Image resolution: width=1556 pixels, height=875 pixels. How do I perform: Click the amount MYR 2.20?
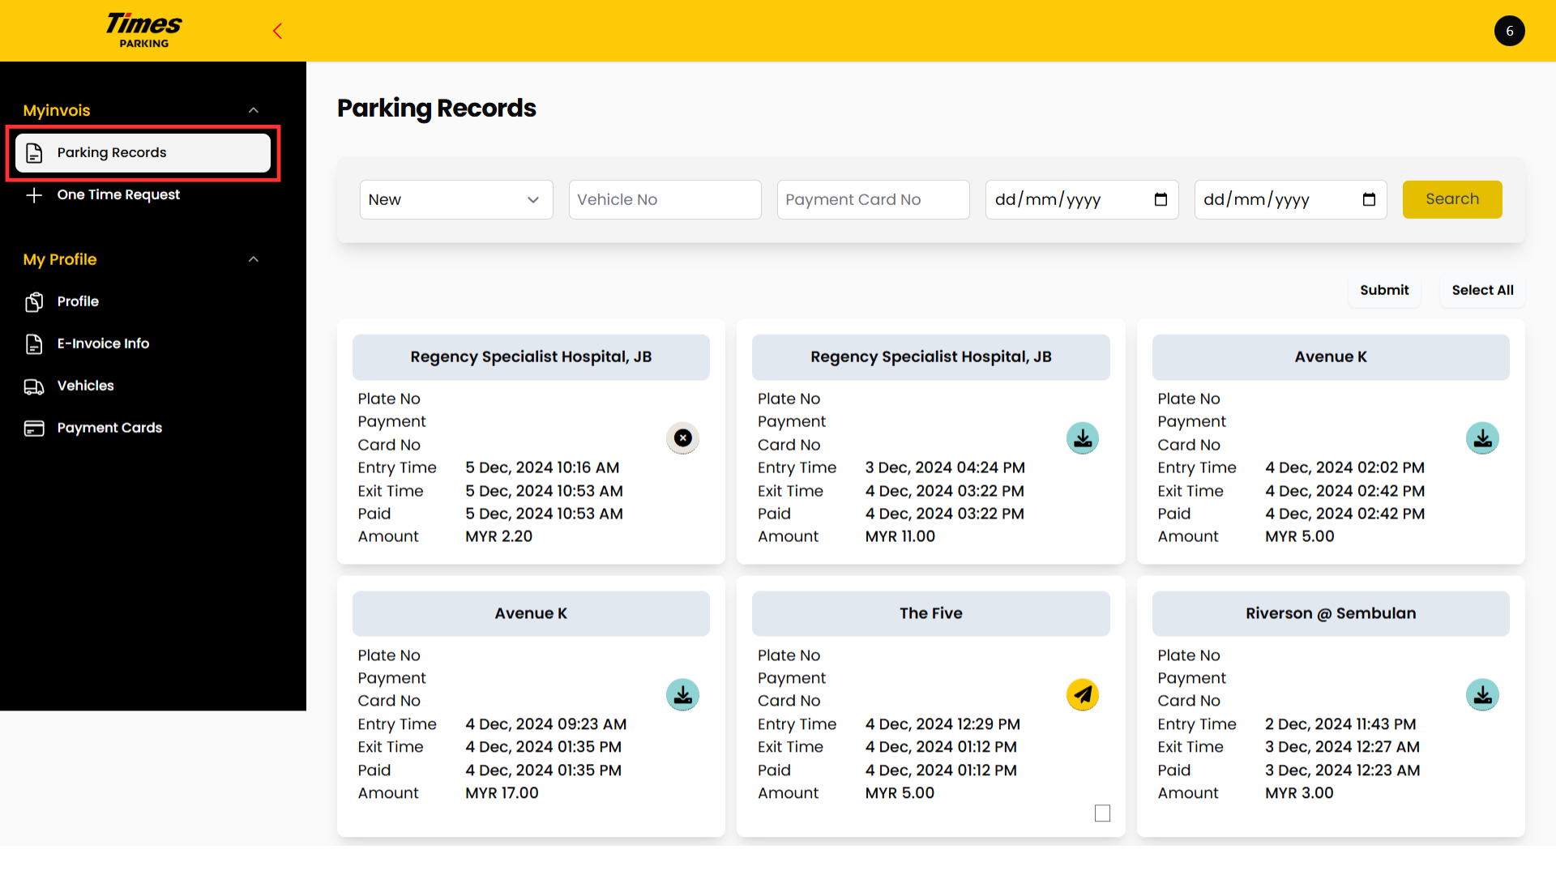point(499,536)
